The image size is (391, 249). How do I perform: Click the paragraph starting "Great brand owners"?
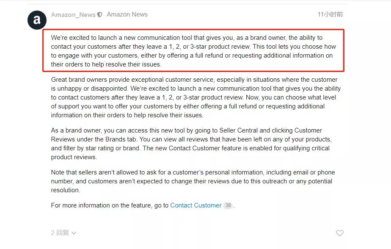tap(195, 97)
